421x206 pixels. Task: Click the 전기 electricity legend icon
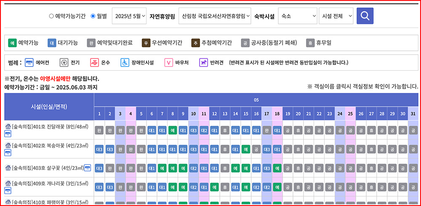pos(64,63)
